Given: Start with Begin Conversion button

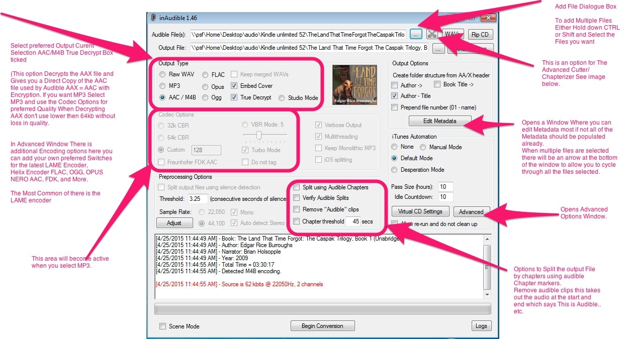Looking at the screenshot, I should [x=322, y=326].
